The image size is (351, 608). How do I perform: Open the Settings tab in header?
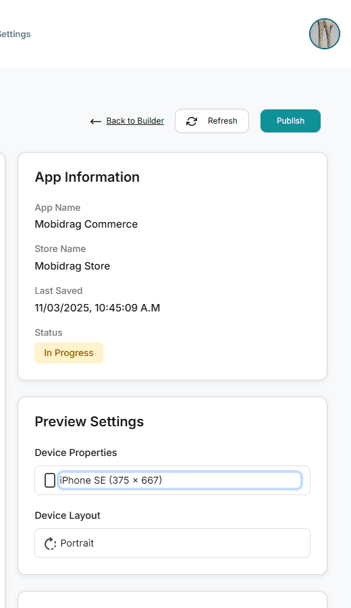[15, 34]
